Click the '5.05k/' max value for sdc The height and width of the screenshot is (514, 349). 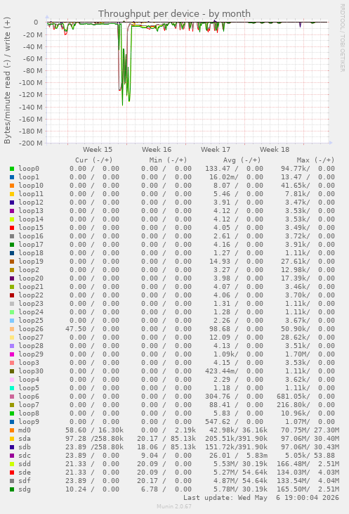pyautogui.click(x=297, y=456)
